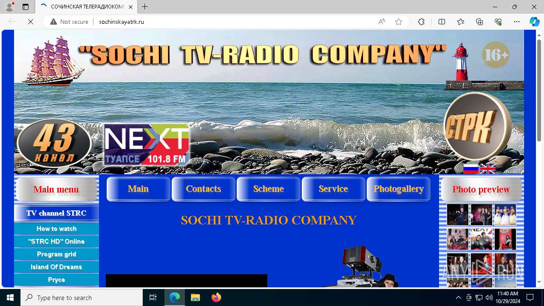
Task: Open Collections panel
Action: 479,22
